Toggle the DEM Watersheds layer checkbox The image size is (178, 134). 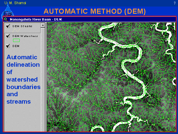(x=8, y=36)
